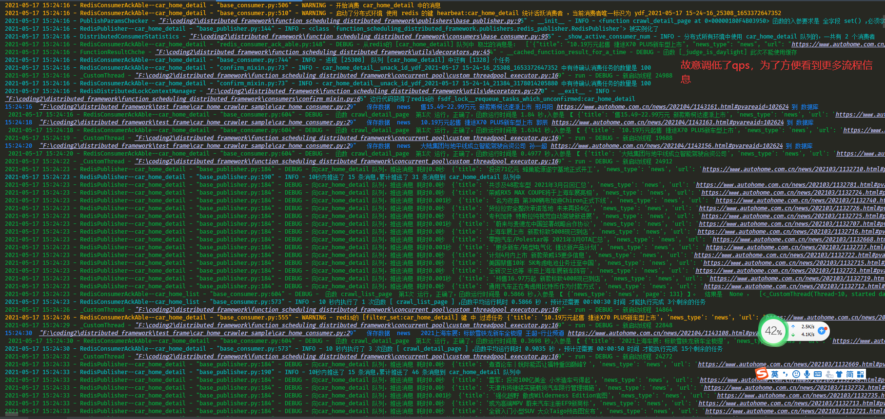Open utils\decorators.py:45 file link
The width and height of the screenshot is (885, 419).
click(323, 52)
